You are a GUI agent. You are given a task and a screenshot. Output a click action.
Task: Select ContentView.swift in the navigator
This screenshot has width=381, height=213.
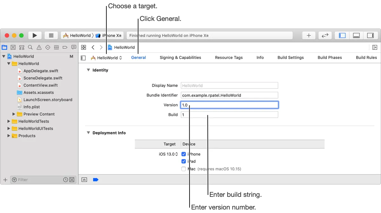coord(40,85)
